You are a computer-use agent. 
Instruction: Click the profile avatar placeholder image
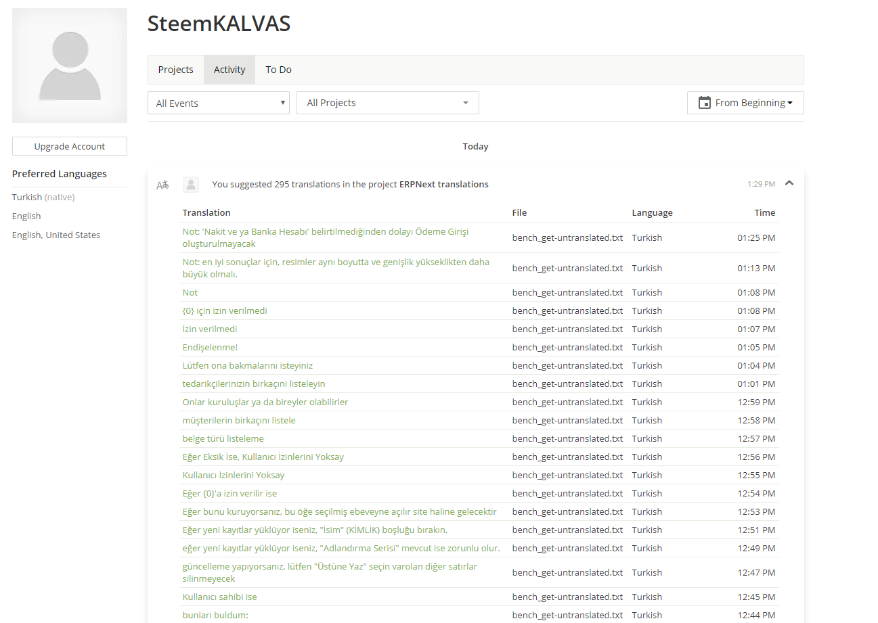(x=70, y=66)
